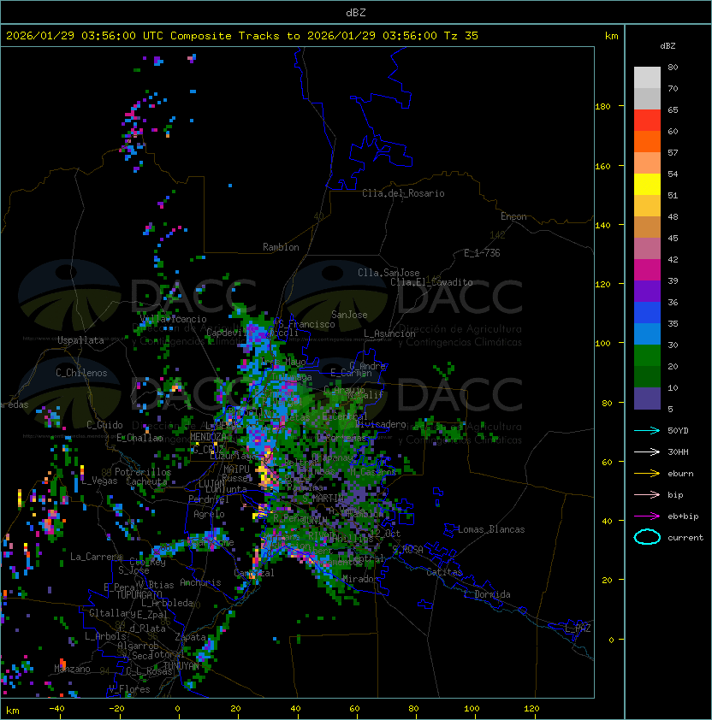Click the 'Ramblon' map label

[281, 247]
